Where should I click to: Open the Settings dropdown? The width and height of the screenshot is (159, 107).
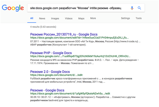(125, 18)
